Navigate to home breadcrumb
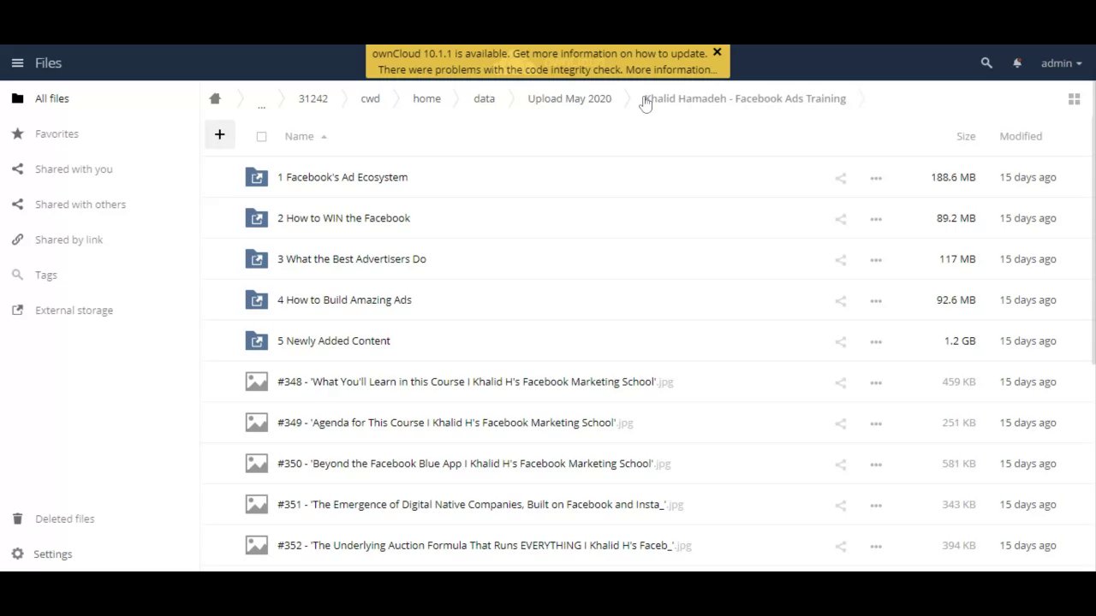The width and height of the screenshot is (1096, 616). coord(426,98)
